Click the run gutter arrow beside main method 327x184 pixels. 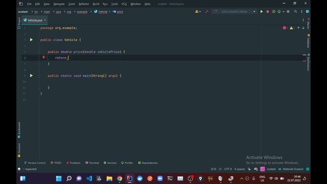click(x=31, y=76)
